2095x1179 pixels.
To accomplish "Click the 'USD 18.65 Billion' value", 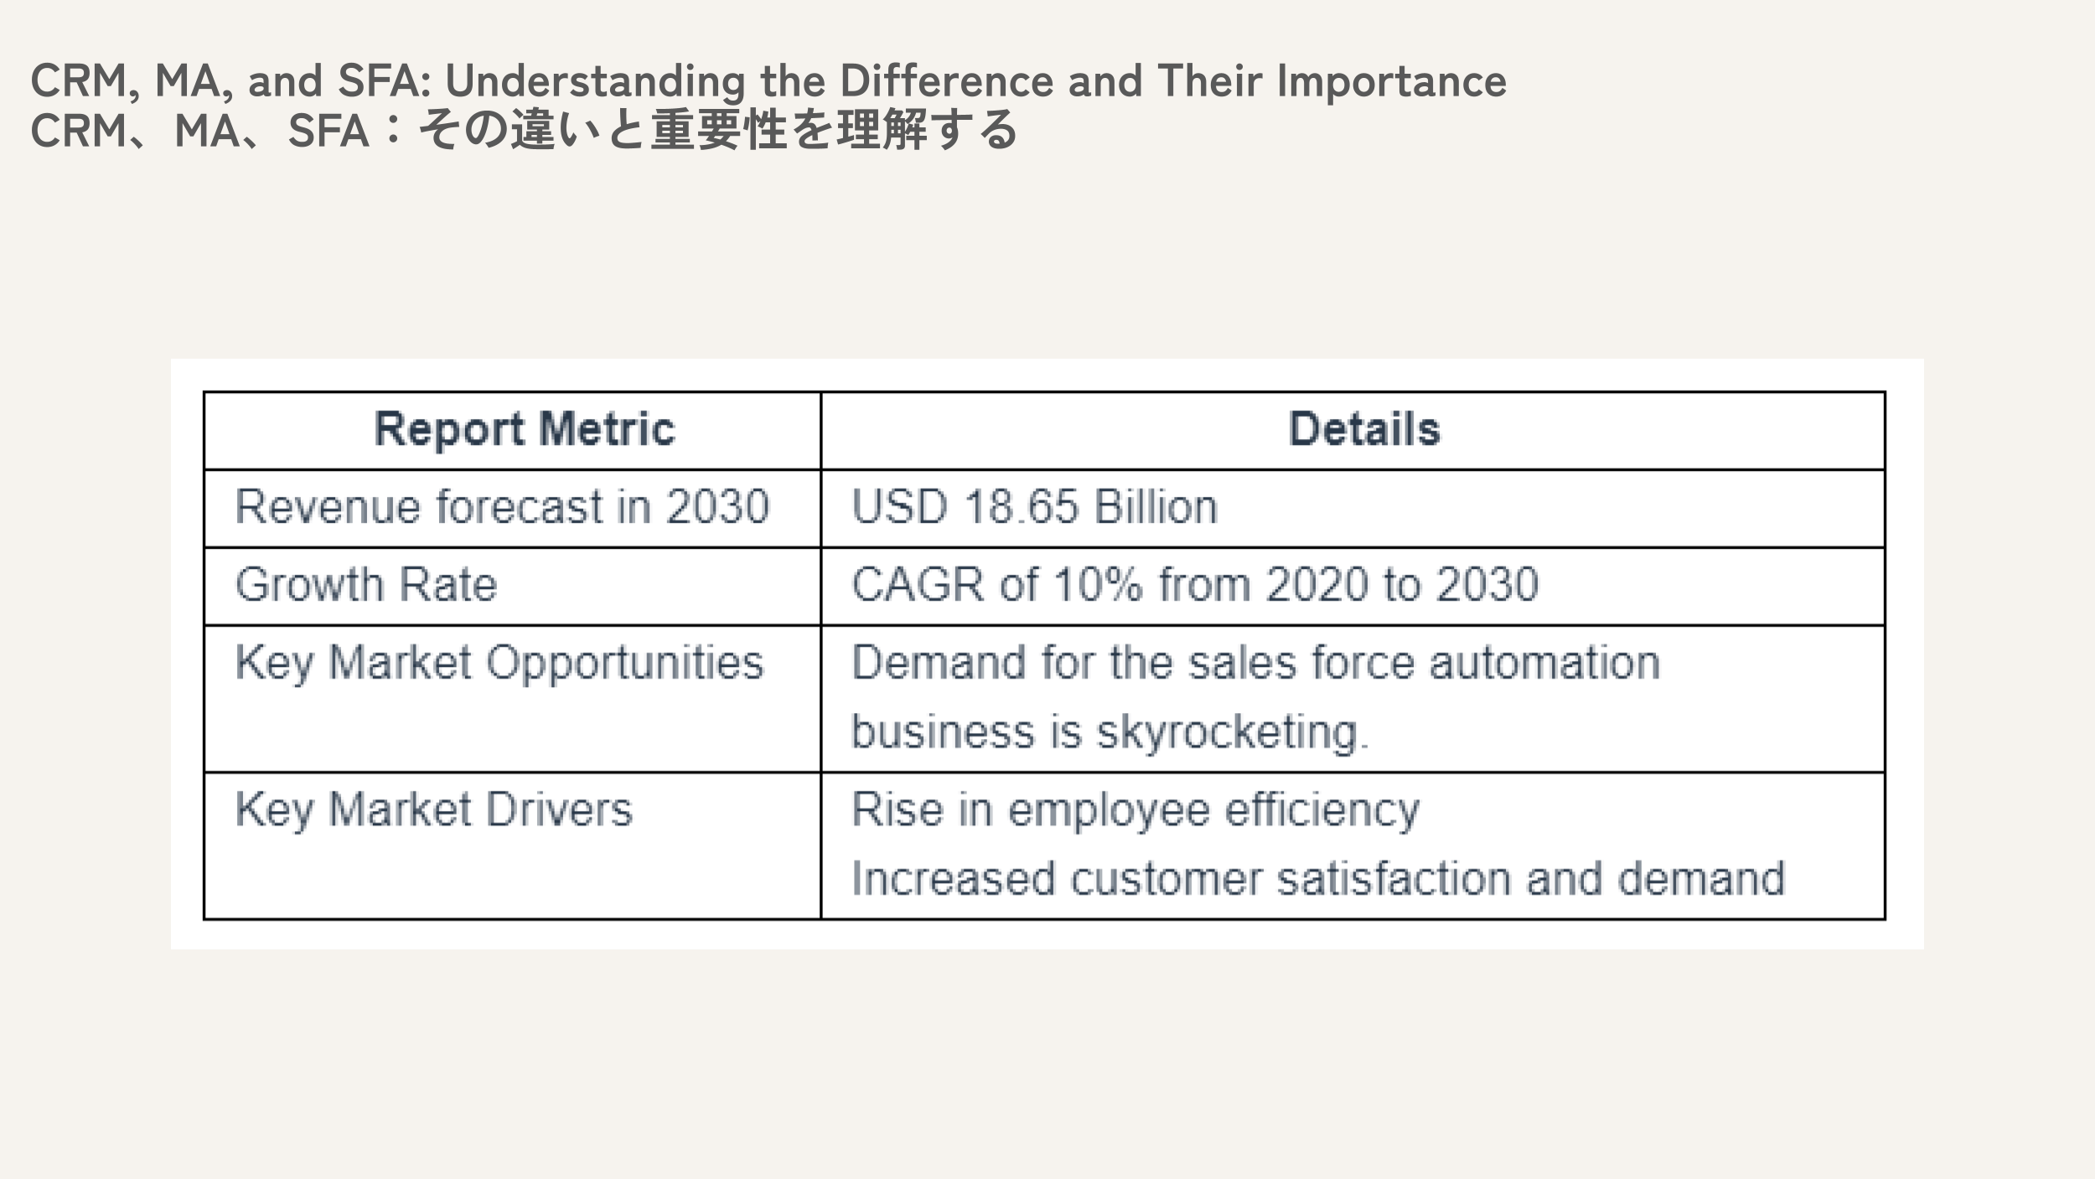I will pyautogui.click(x=1034, y=507).
